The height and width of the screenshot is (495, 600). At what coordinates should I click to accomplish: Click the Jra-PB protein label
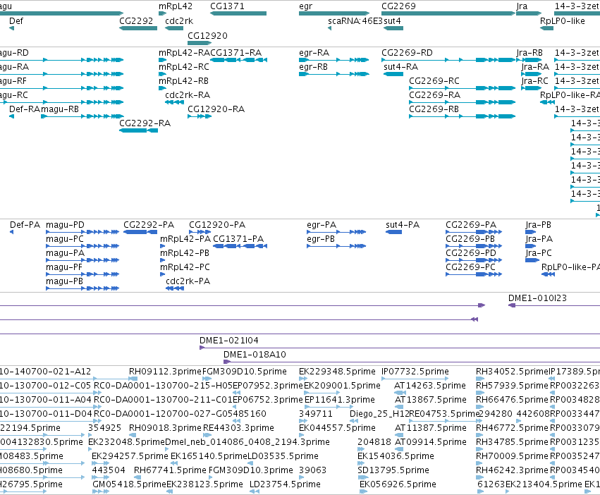point(539,225)
